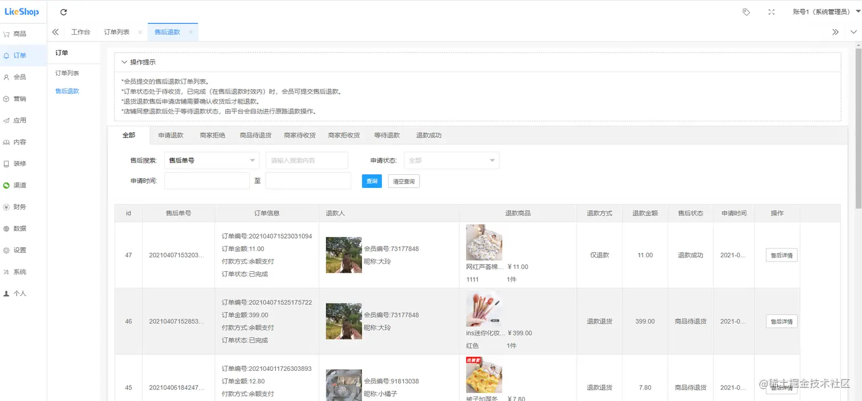Select the 商家待收货 filter tab
The image size is (862, 401).
(x=300, y=136)
